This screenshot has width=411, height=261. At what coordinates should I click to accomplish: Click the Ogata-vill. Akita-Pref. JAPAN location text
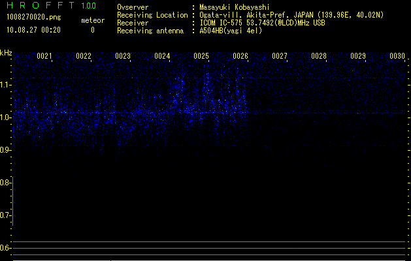(291, 15)
